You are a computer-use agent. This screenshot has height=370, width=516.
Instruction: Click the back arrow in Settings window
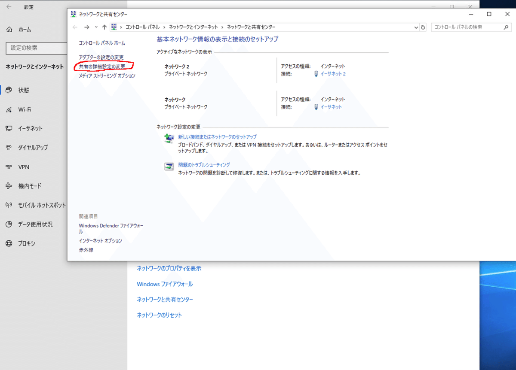[x=9, y=7]
